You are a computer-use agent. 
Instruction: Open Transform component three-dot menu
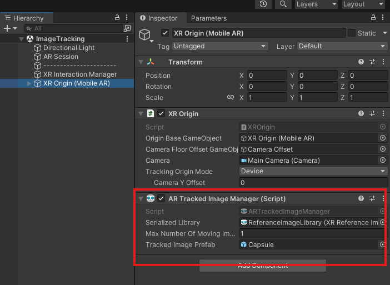tap(383, 62)
